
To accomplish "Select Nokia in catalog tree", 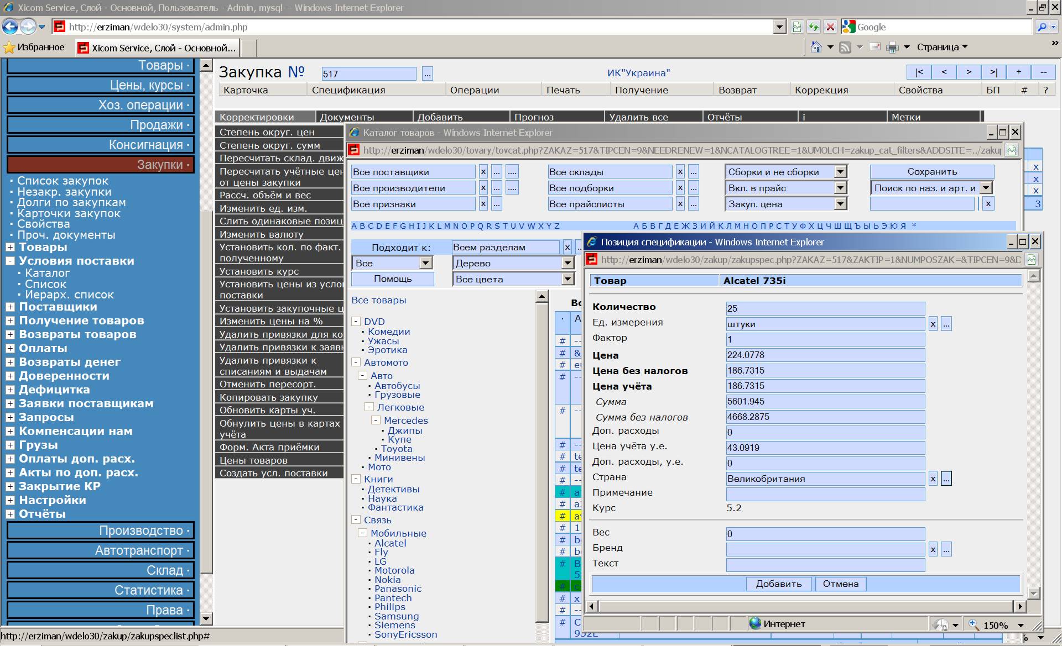I will point(387,580).
